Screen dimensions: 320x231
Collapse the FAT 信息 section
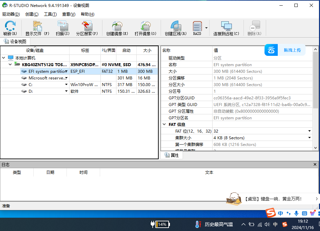pos(164,125)
